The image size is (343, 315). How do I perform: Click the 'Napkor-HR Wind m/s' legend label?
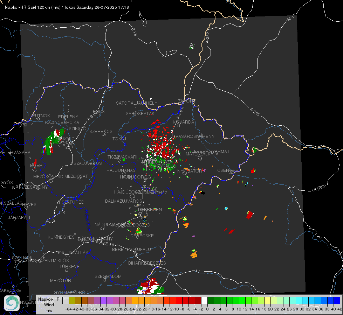point(49,304)
